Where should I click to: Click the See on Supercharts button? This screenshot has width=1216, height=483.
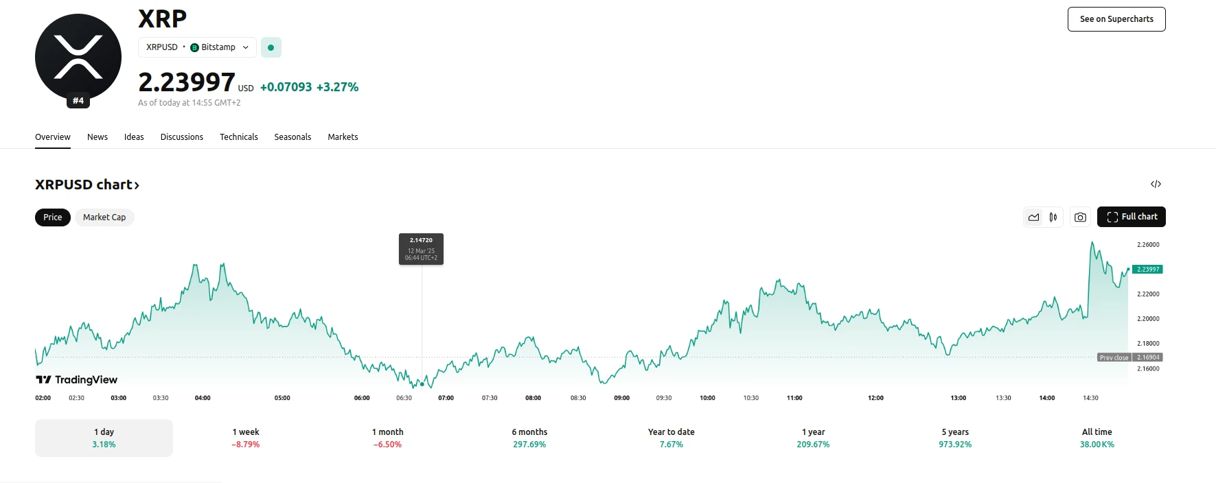[1116, 19]
